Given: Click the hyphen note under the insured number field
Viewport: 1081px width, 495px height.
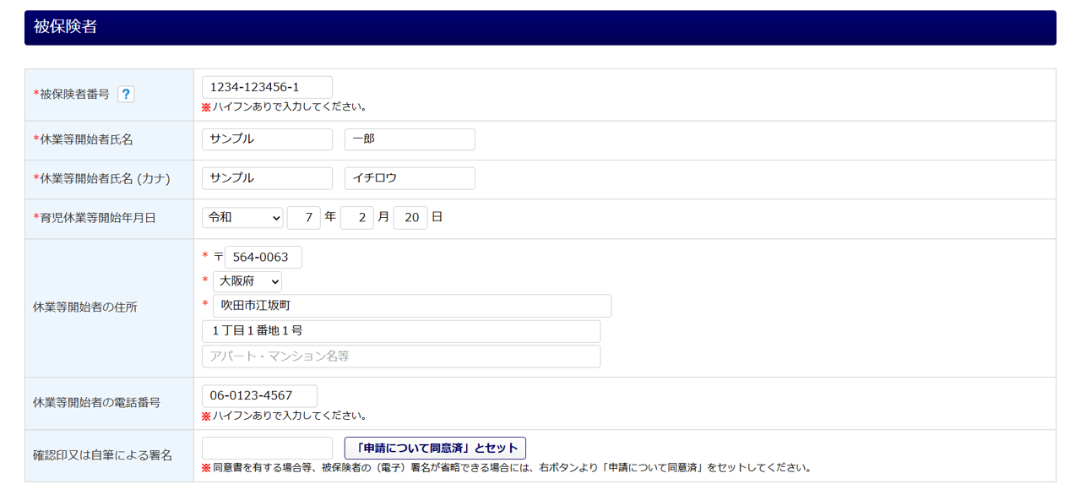Looking at the screenshot, I should [285, 107].
